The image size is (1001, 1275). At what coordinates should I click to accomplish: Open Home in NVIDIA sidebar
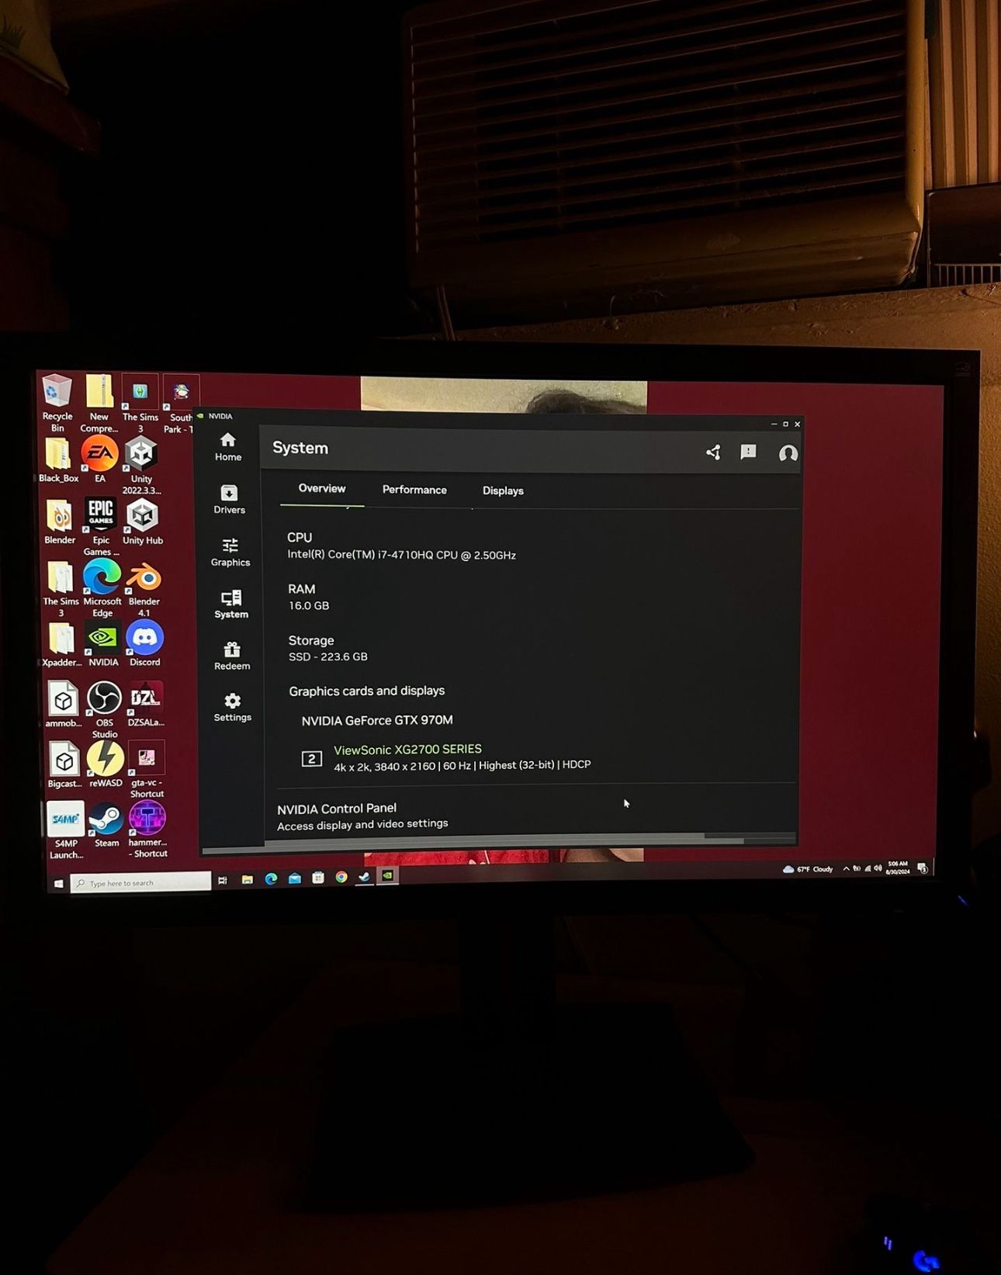(227, 447)
